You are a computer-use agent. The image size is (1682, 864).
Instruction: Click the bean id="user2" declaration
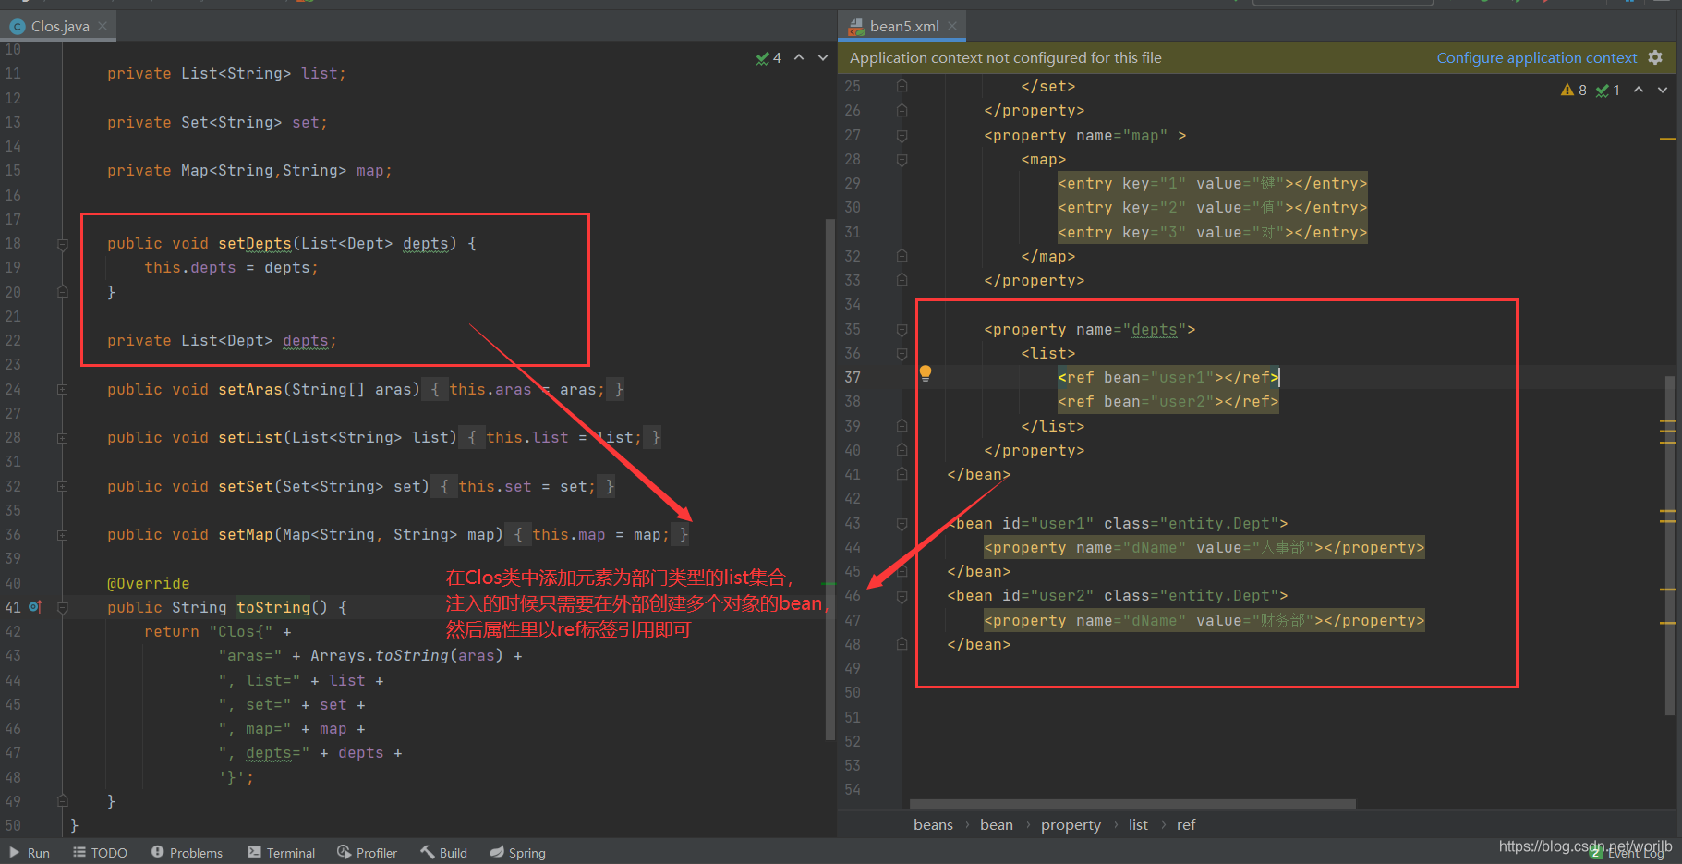pyautogui.click(x=1118, y=596)
